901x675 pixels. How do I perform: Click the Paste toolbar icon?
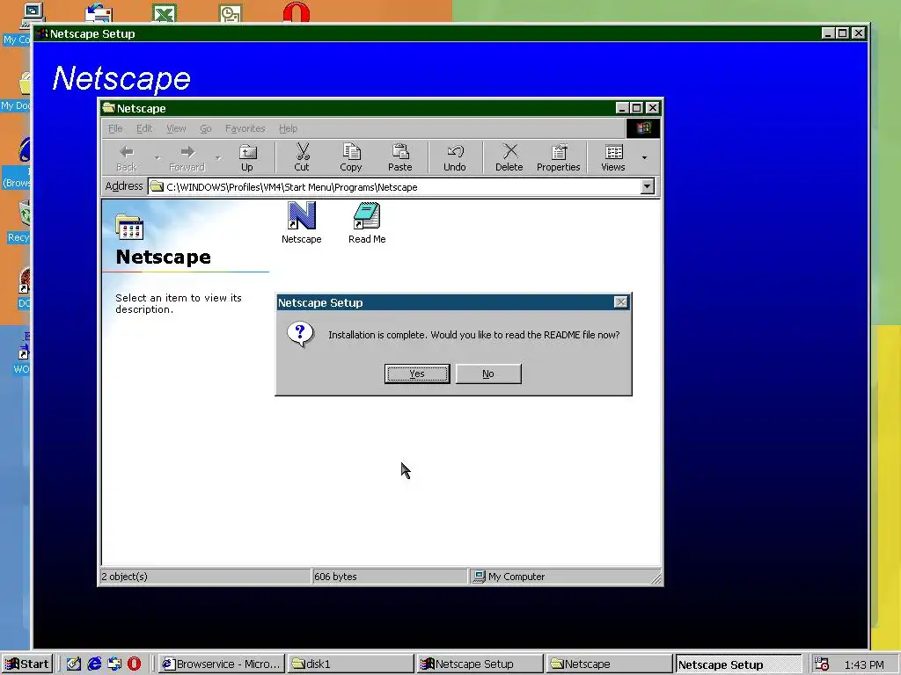pyautogui.click(x=400, y=158)
